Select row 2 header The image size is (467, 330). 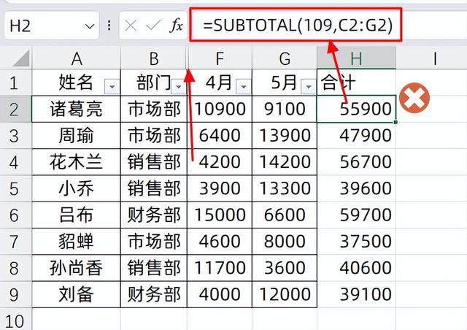click(x=15, y=109)
